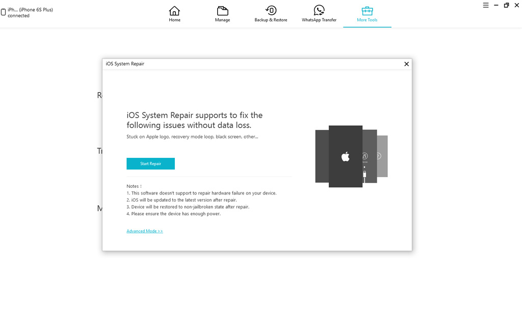Click the Start Repair button

tap(150, 163)
